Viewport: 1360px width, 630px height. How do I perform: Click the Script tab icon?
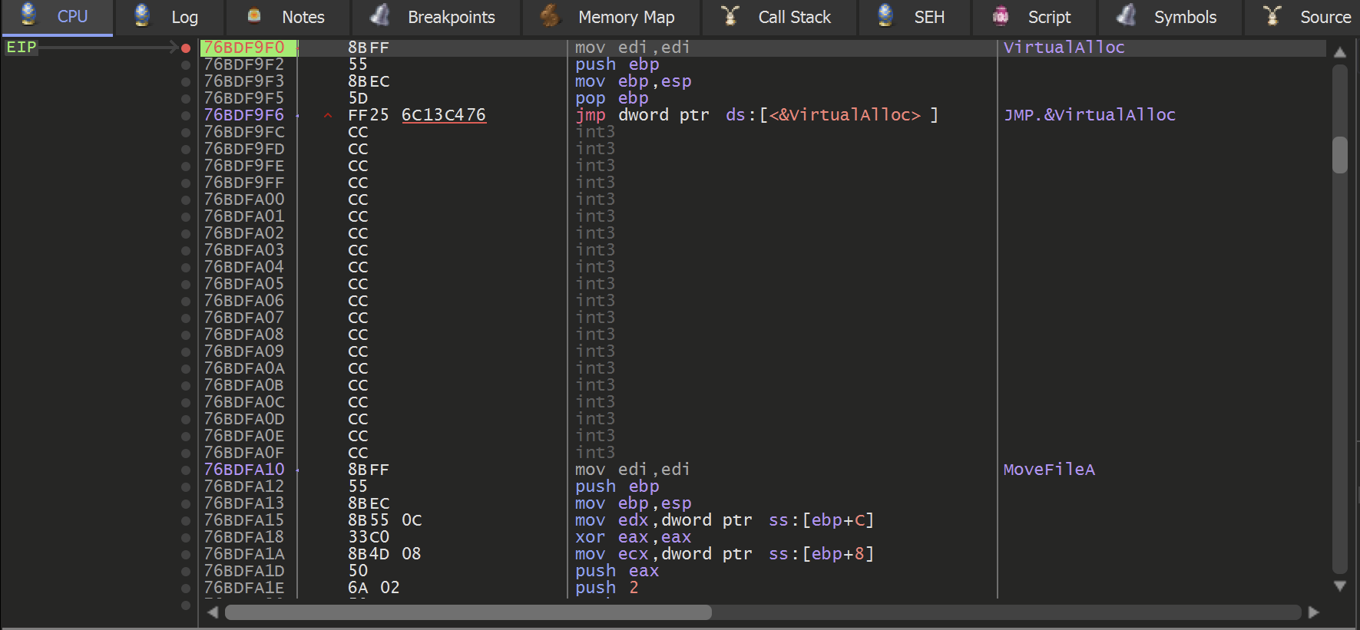1000,15
